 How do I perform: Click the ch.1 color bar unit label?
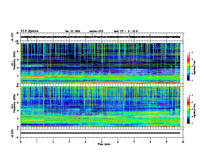tap(195, 68)
